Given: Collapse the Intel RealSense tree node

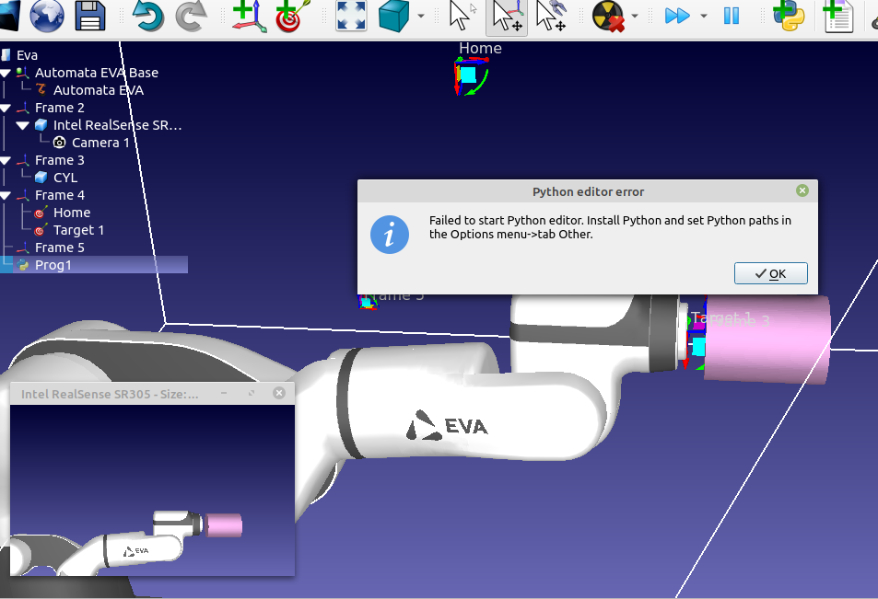Looking at the screenshot, I should [x=23, y=125].
